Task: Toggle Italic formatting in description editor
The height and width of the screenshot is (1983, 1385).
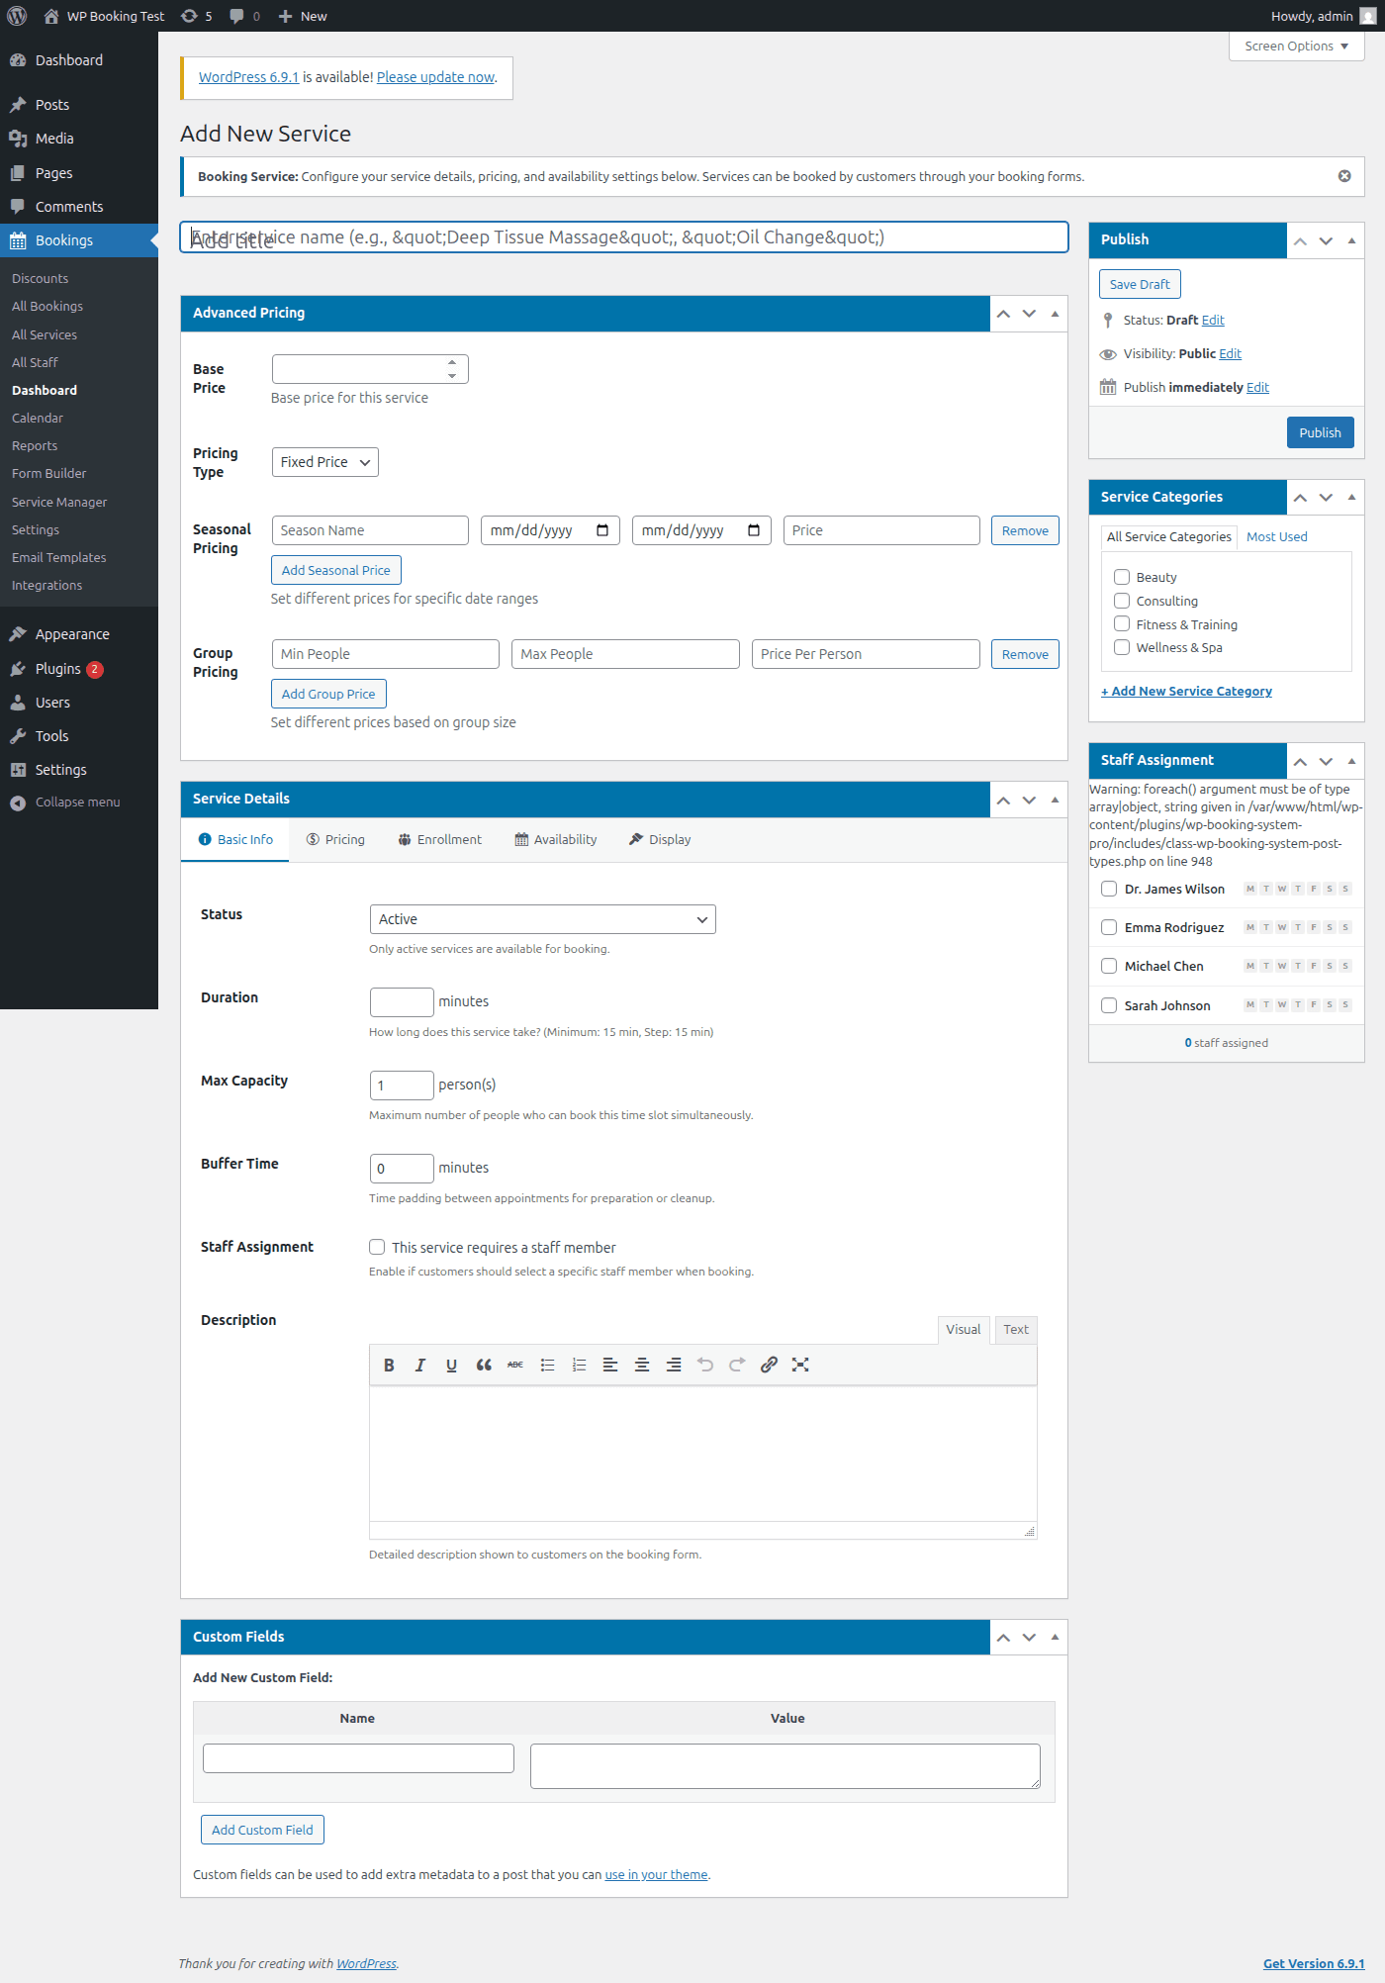Action: click(x=420, y=1365)
